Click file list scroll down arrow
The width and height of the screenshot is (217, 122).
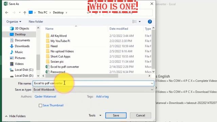153,72
